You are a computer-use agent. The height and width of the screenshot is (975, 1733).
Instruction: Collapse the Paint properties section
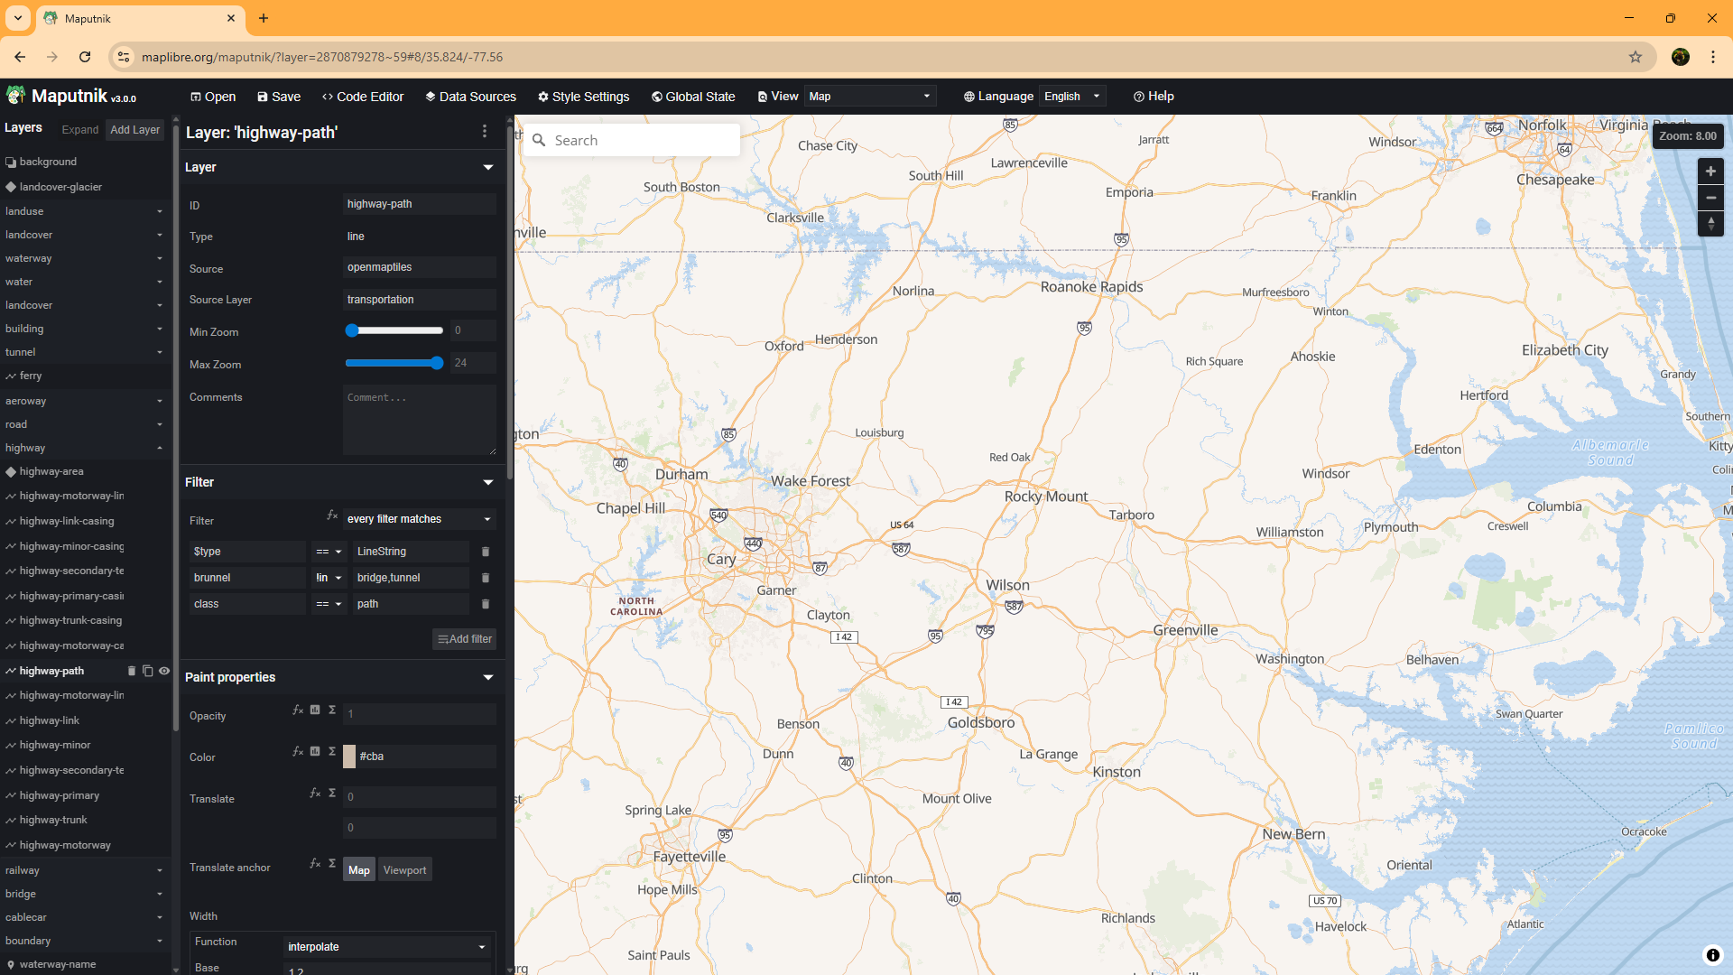pos(487,677)
